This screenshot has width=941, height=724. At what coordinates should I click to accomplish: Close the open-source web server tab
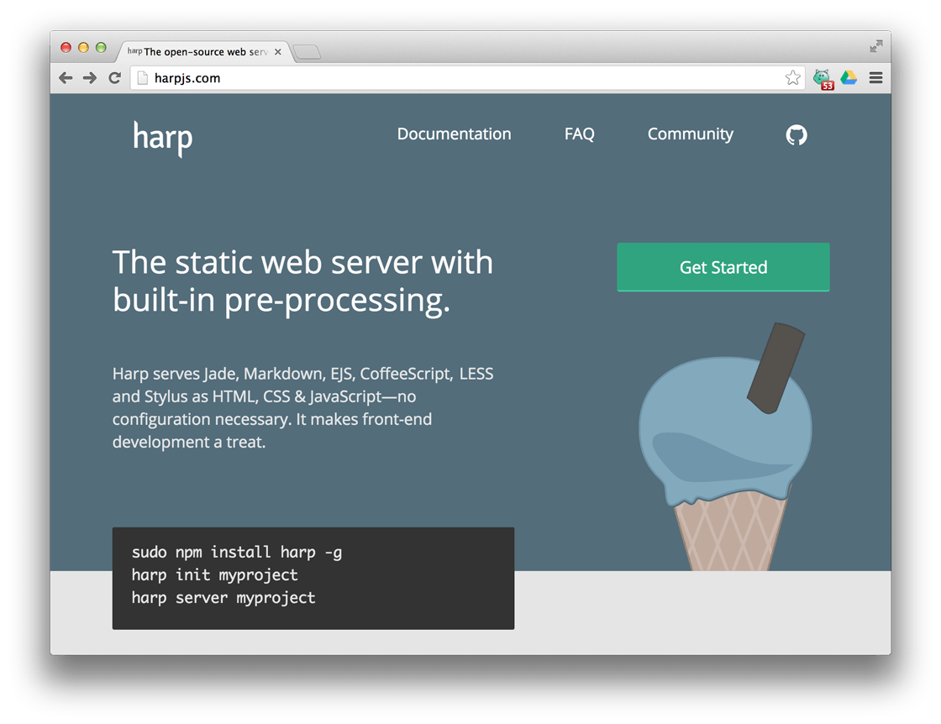pos(278,52)
